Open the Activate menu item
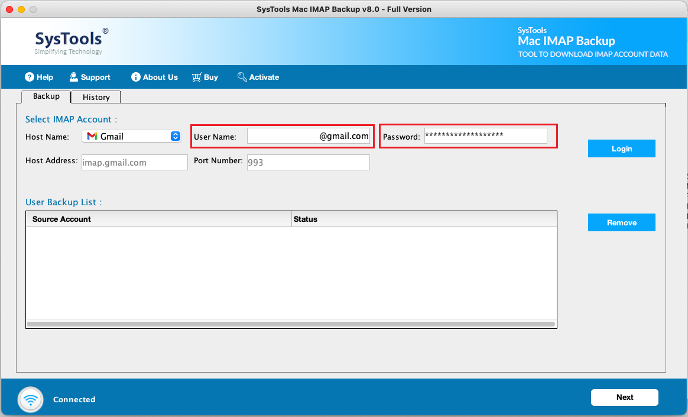The image size is (688, 417). click(x=258, y=77)
